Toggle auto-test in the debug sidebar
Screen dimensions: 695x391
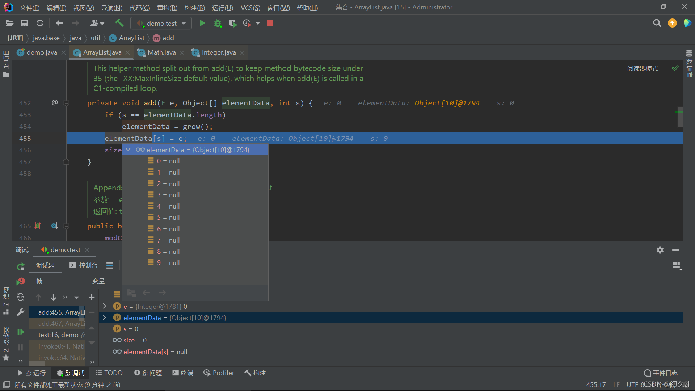tap(21, 297)
